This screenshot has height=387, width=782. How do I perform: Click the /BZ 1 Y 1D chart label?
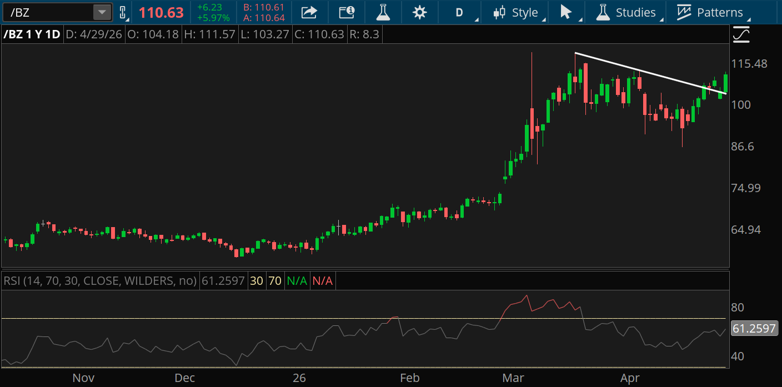pos(32,34)
